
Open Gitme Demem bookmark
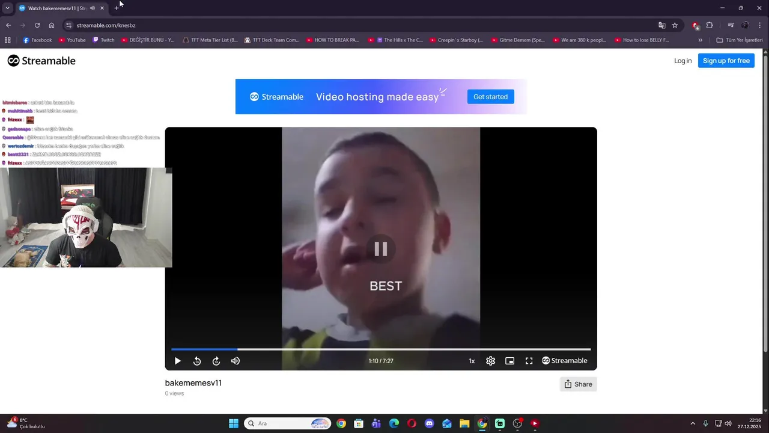tap(518, 40)
